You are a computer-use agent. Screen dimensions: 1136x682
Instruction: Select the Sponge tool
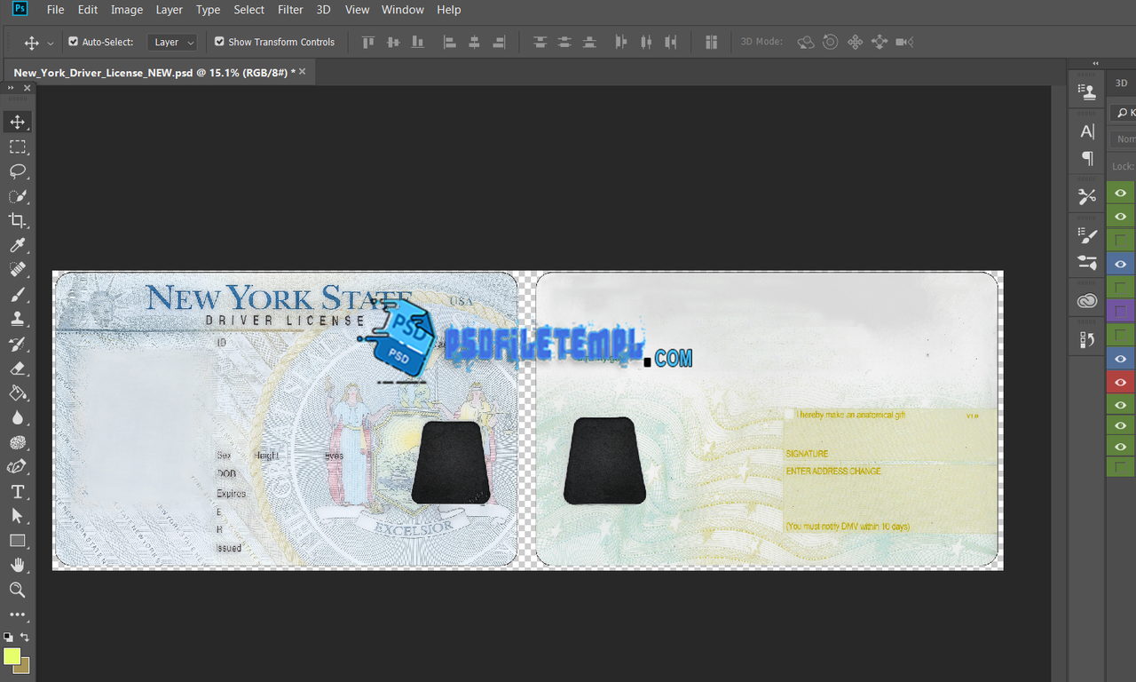point(18,442)
